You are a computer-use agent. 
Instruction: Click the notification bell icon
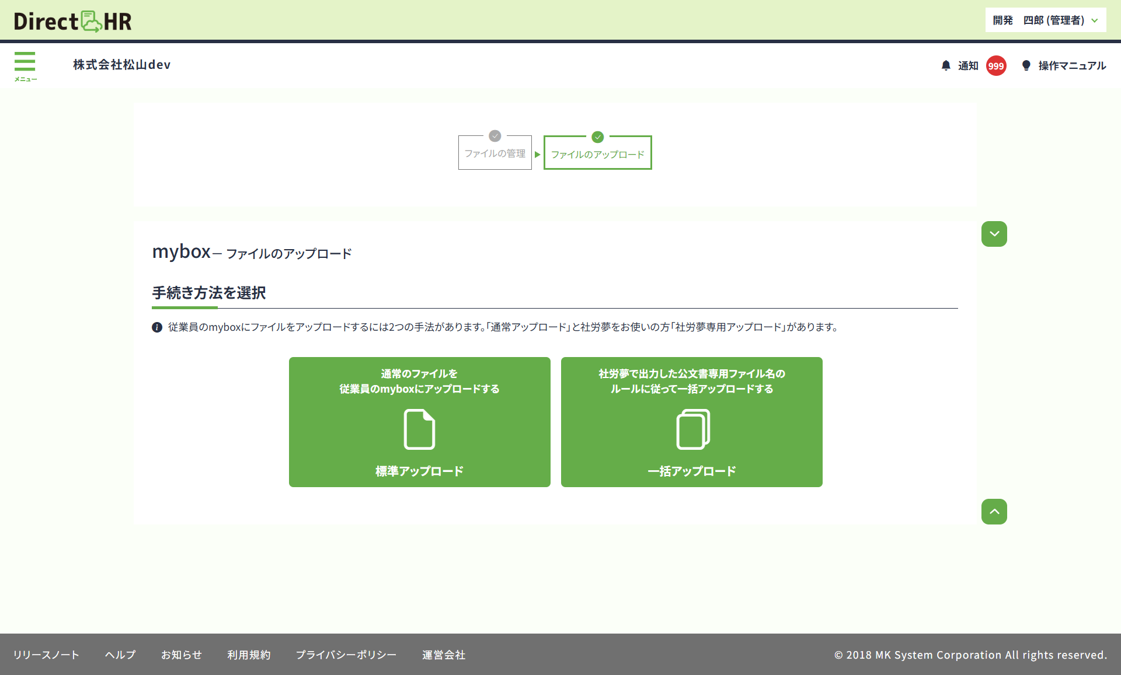click(946, 65)
